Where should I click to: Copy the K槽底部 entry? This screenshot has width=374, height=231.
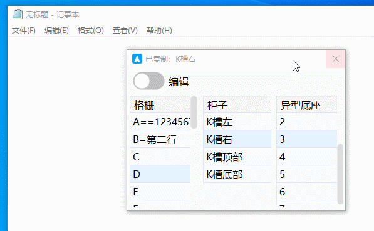pyautogui.click(x=237, y=174)
